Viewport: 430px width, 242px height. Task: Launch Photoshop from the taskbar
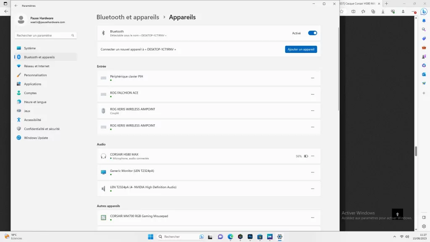250,237
